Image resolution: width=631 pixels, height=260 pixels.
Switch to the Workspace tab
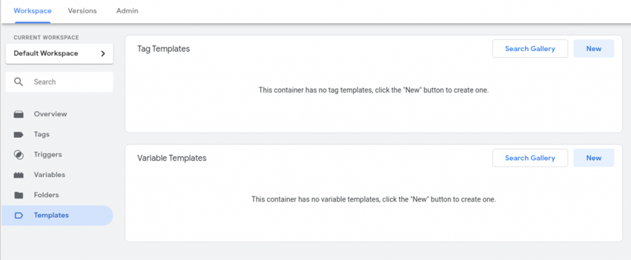32,11
